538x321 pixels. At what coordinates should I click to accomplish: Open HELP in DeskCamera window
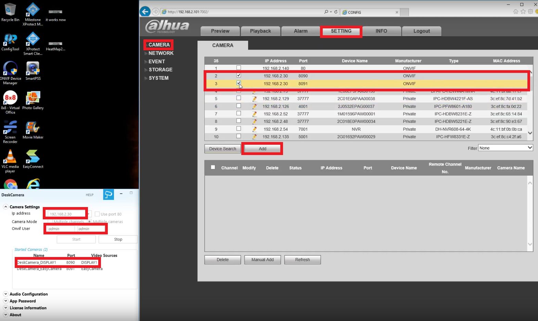click(x=90, y=195)
